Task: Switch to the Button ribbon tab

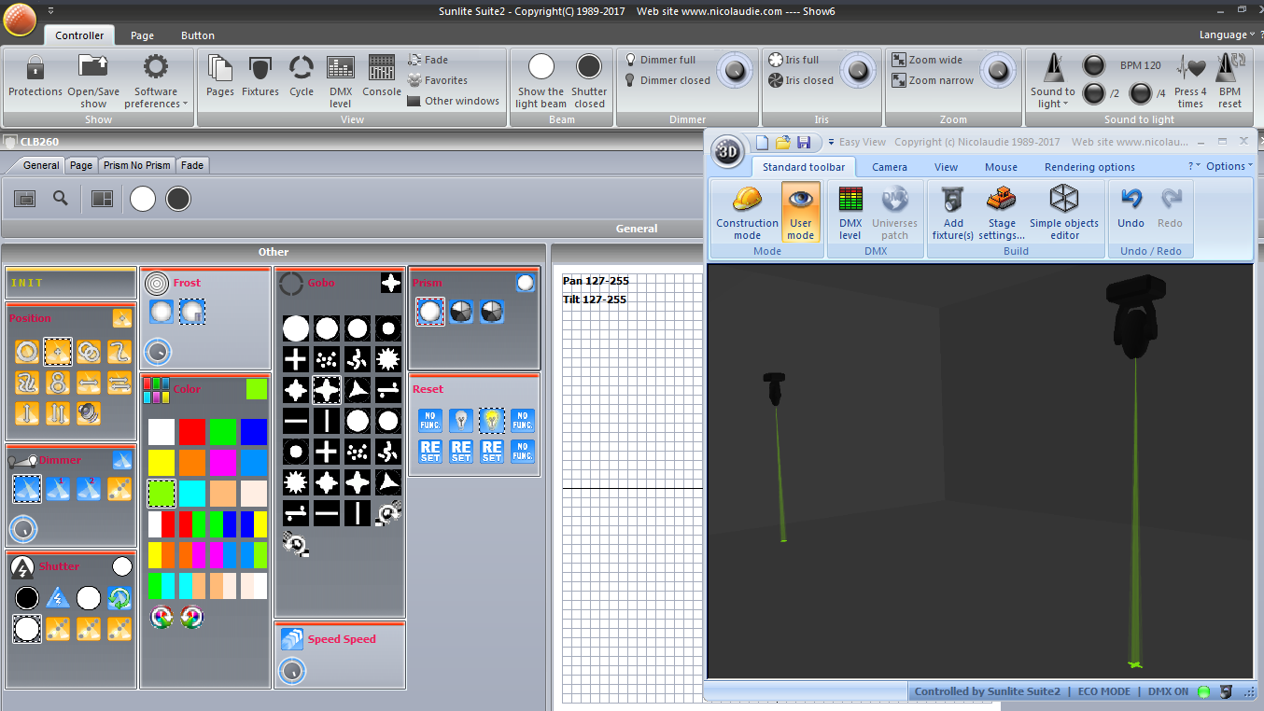Action: point(198,35)
